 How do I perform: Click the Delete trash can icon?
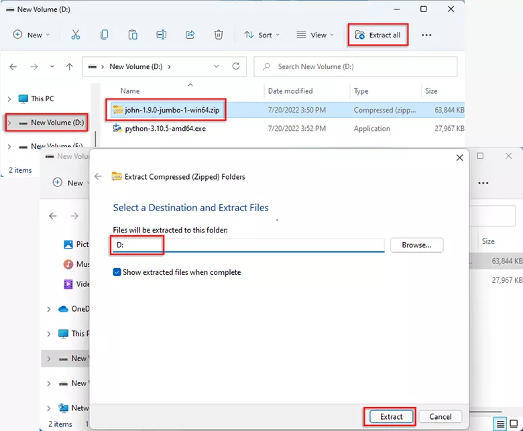[219, 35]
